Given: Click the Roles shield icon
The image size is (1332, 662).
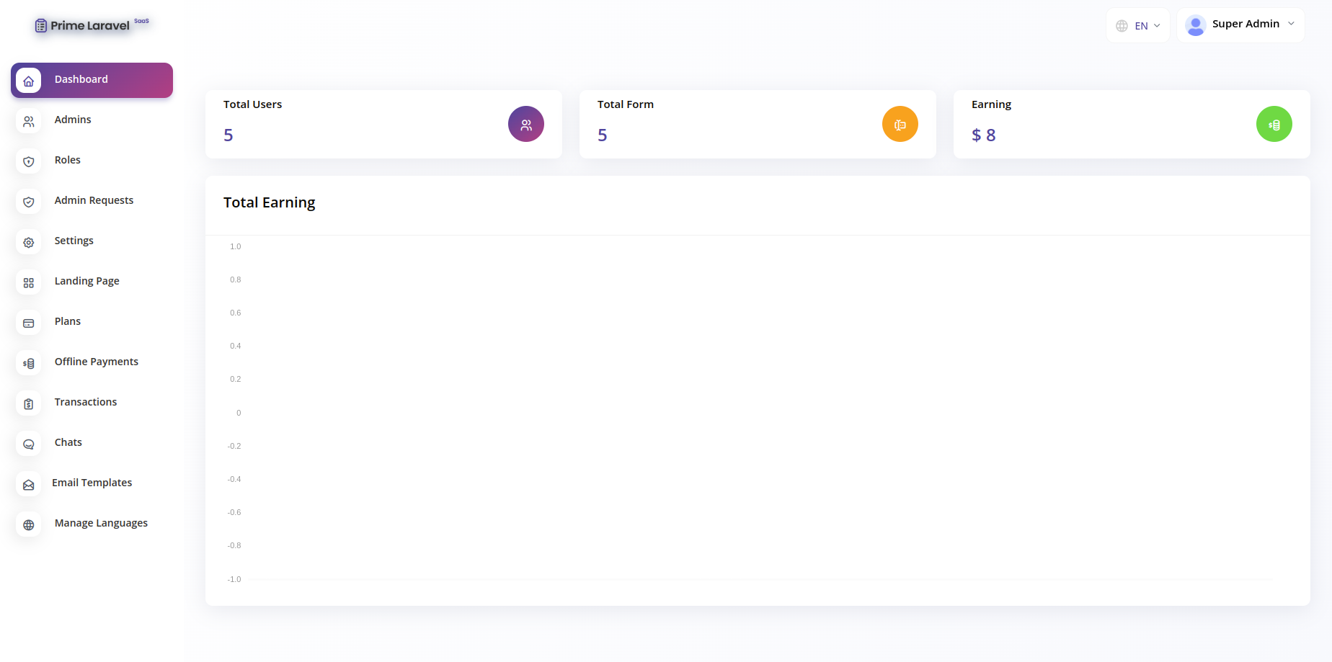Looking at the screenshot, I should 28,162.
